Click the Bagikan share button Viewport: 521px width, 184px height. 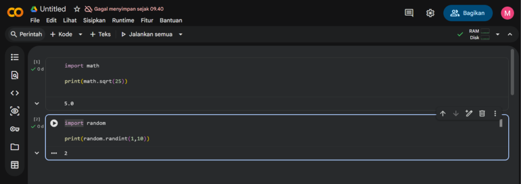[468, 13]
